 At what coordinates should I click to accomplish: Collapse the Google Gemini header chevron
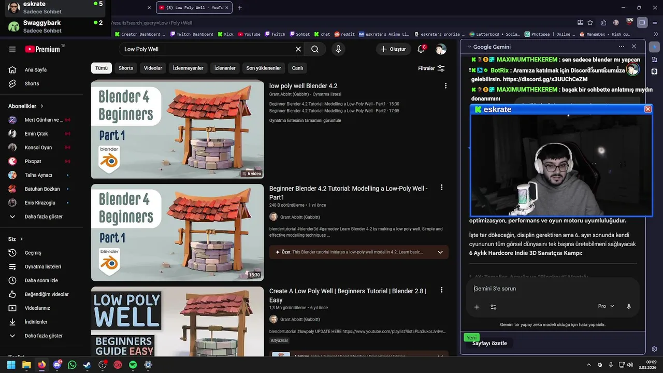coord(470,47)
